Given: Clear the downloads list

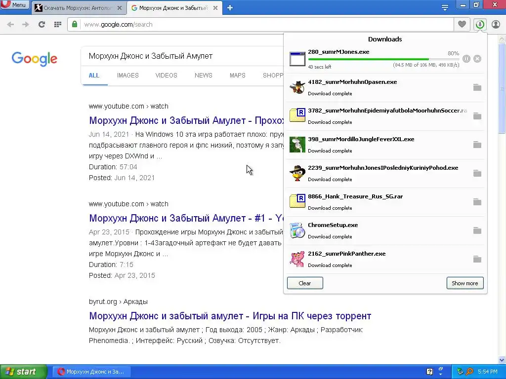Looking at the screenshot, I should point(305,283).
